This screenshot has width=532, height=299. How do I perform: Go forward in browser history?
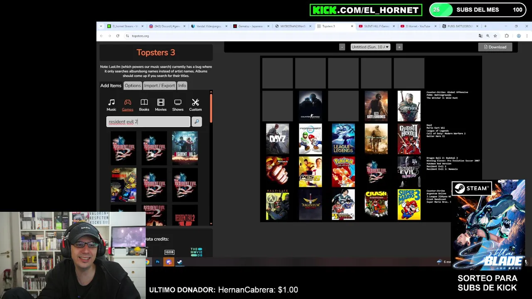coord(109,36)
